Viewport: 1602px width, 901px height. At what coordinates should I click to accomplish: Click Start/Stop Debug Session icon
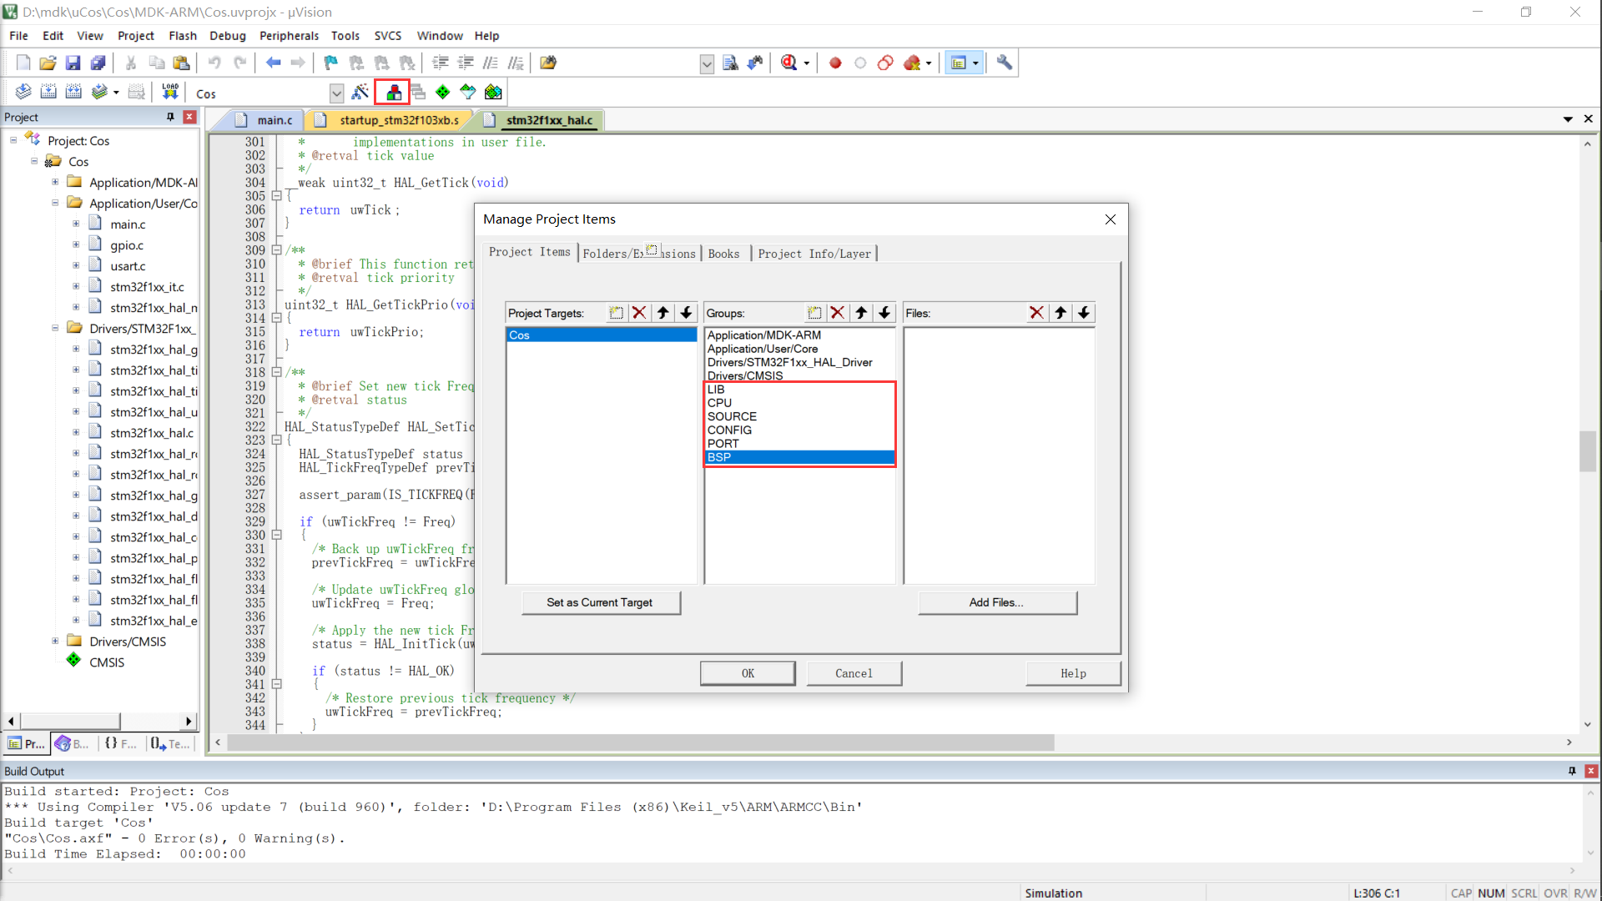coord(788,63)
